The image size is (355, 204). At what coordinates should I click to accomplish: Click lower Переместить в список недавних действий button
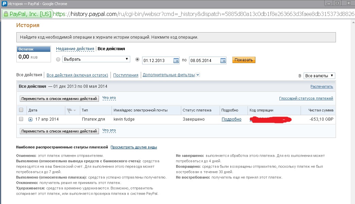pos(59,131)
